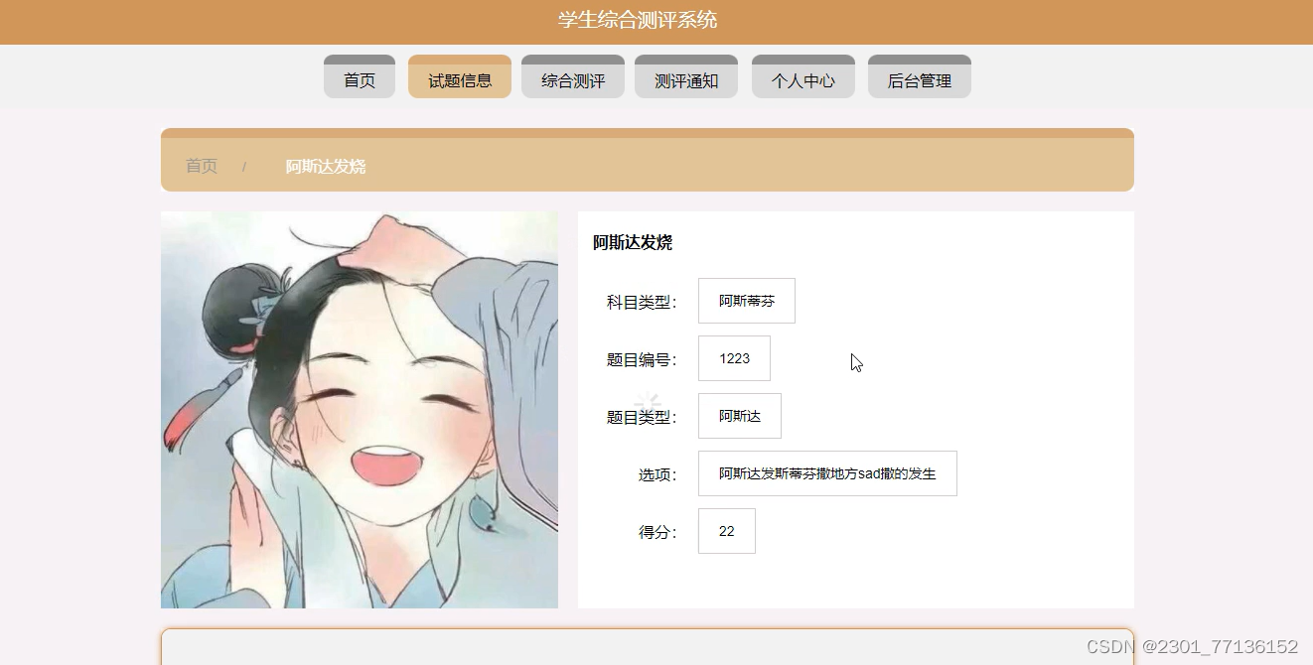The height and width of the screenshot is (665, 1313).
Task: Click the question's illustration image
Action: pos(359,407)
